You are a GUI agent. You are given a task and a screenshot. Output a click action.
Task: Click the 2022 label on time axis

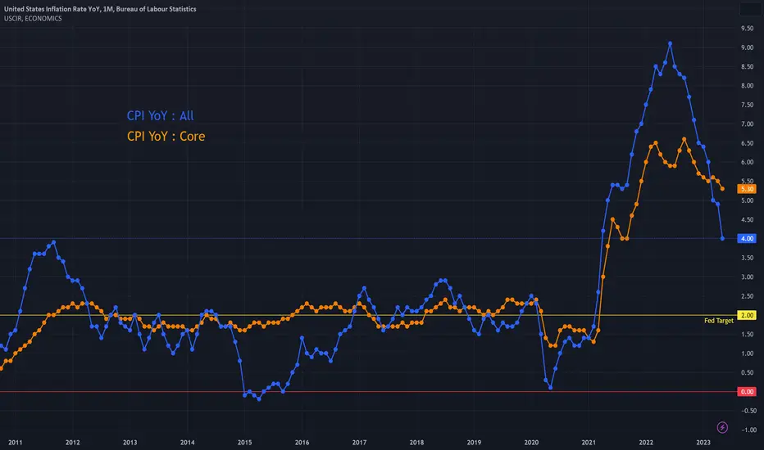646,442
